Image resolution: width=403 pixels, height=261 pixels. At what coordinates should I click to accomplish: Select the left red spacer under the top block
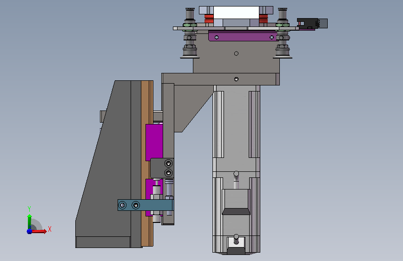click(x=209, y=19)
